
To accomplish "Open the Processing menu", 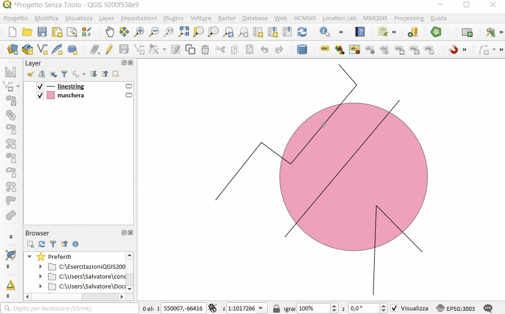I will pyautogui.click(x=408, y=18).
